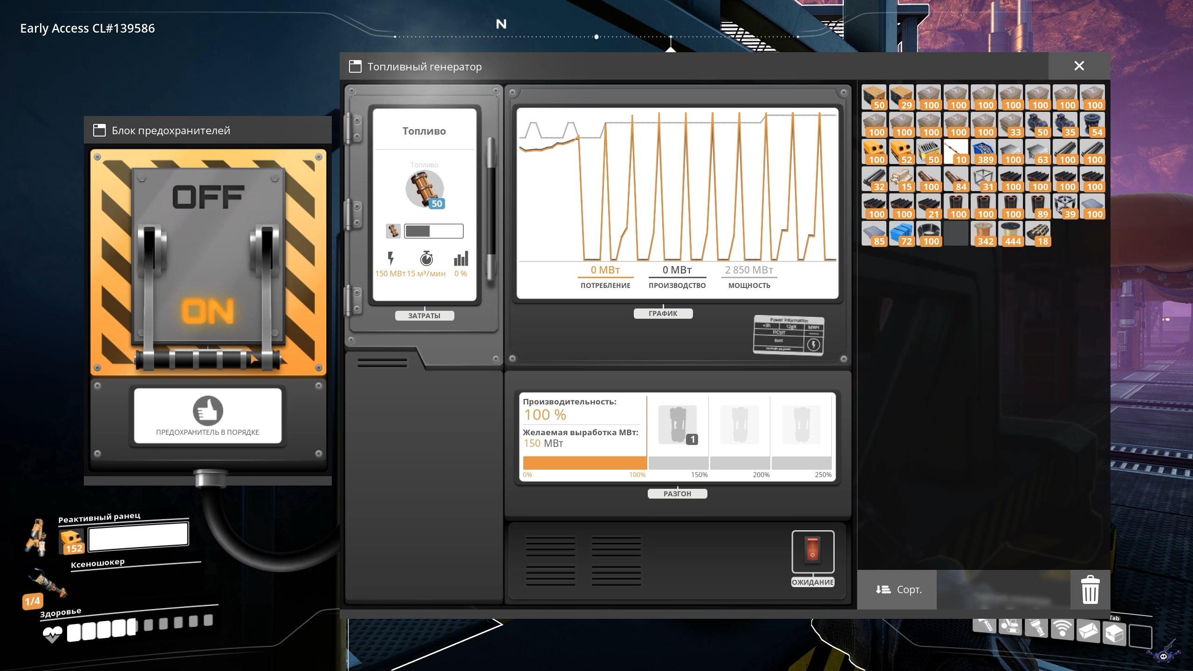Set overclock slider to 150% segment

(678, 463)
